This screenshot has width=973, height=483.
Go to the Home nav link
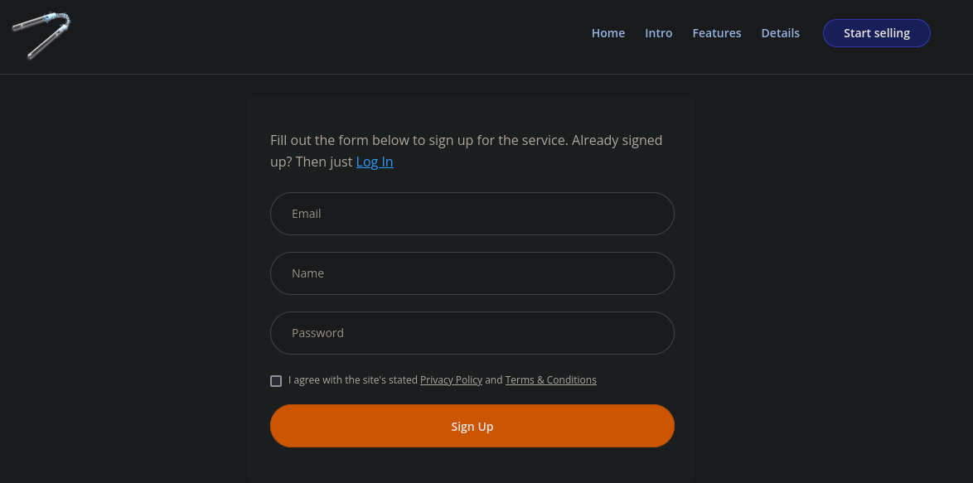coord(608,33)
